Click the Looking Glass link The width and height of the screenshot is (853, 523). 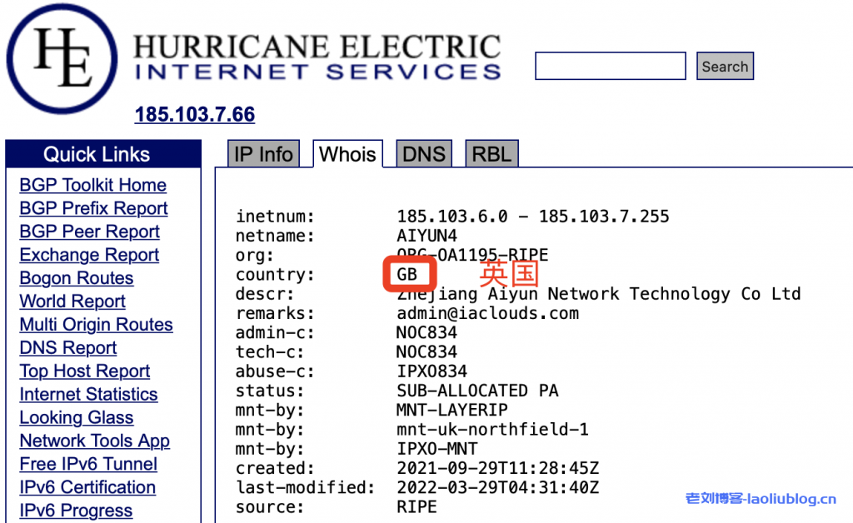point(76,418)
